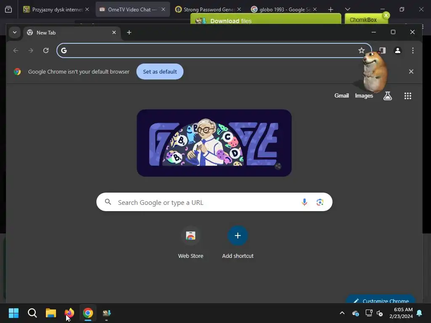Start voice search with the microphone icon

(x=304, y=202)
